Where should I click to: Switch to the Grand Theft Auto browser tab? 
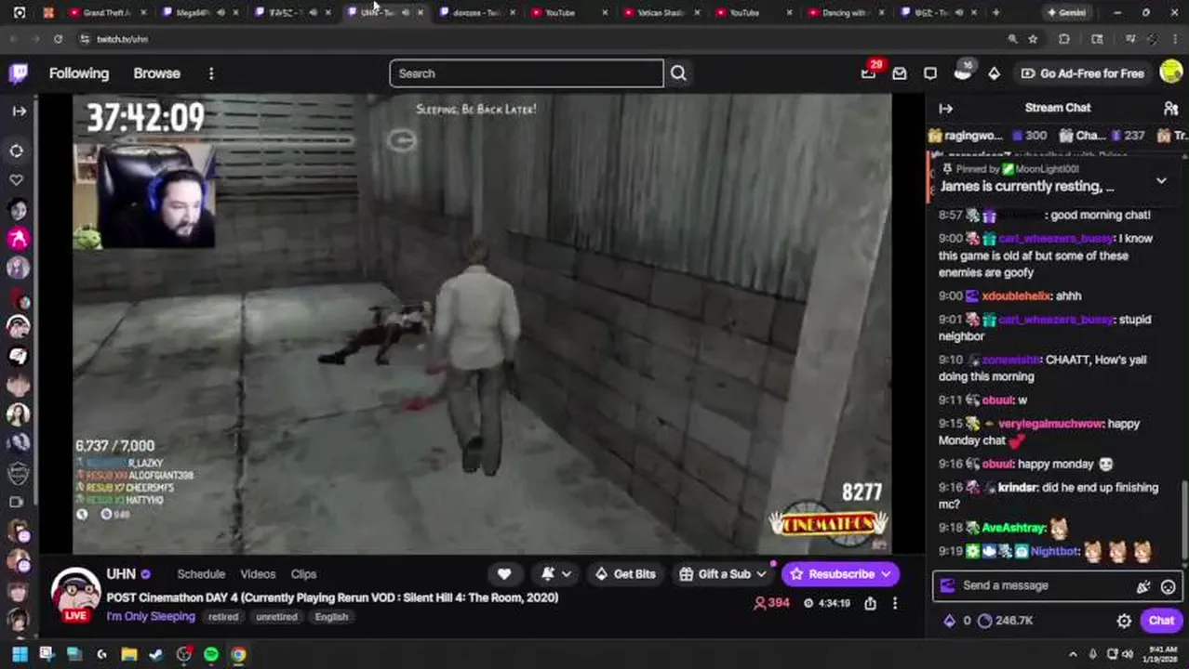(x=107, y=13)
